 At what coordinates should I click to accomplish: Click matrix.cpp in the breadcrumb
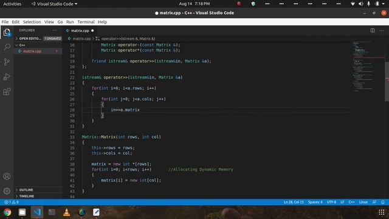coord(81,39)
